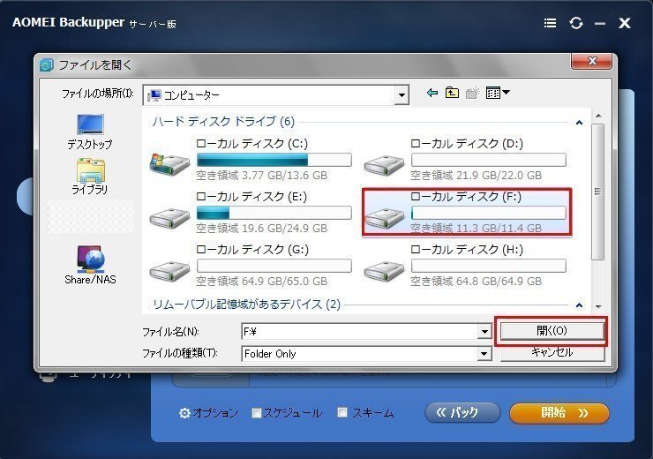Click the Folder Only file type field
This screenshot has height=459, width=653.
click(x=360, y=354)
